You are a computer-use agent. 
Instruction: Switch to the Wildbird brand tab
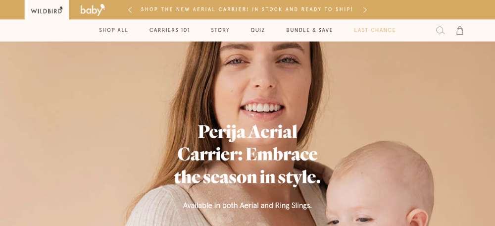pyautogui.click(x=47, y=10)
